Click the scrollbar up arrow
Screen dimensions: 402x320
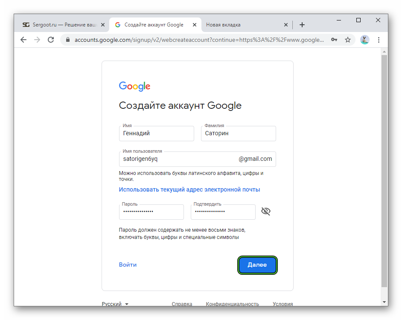384,52
